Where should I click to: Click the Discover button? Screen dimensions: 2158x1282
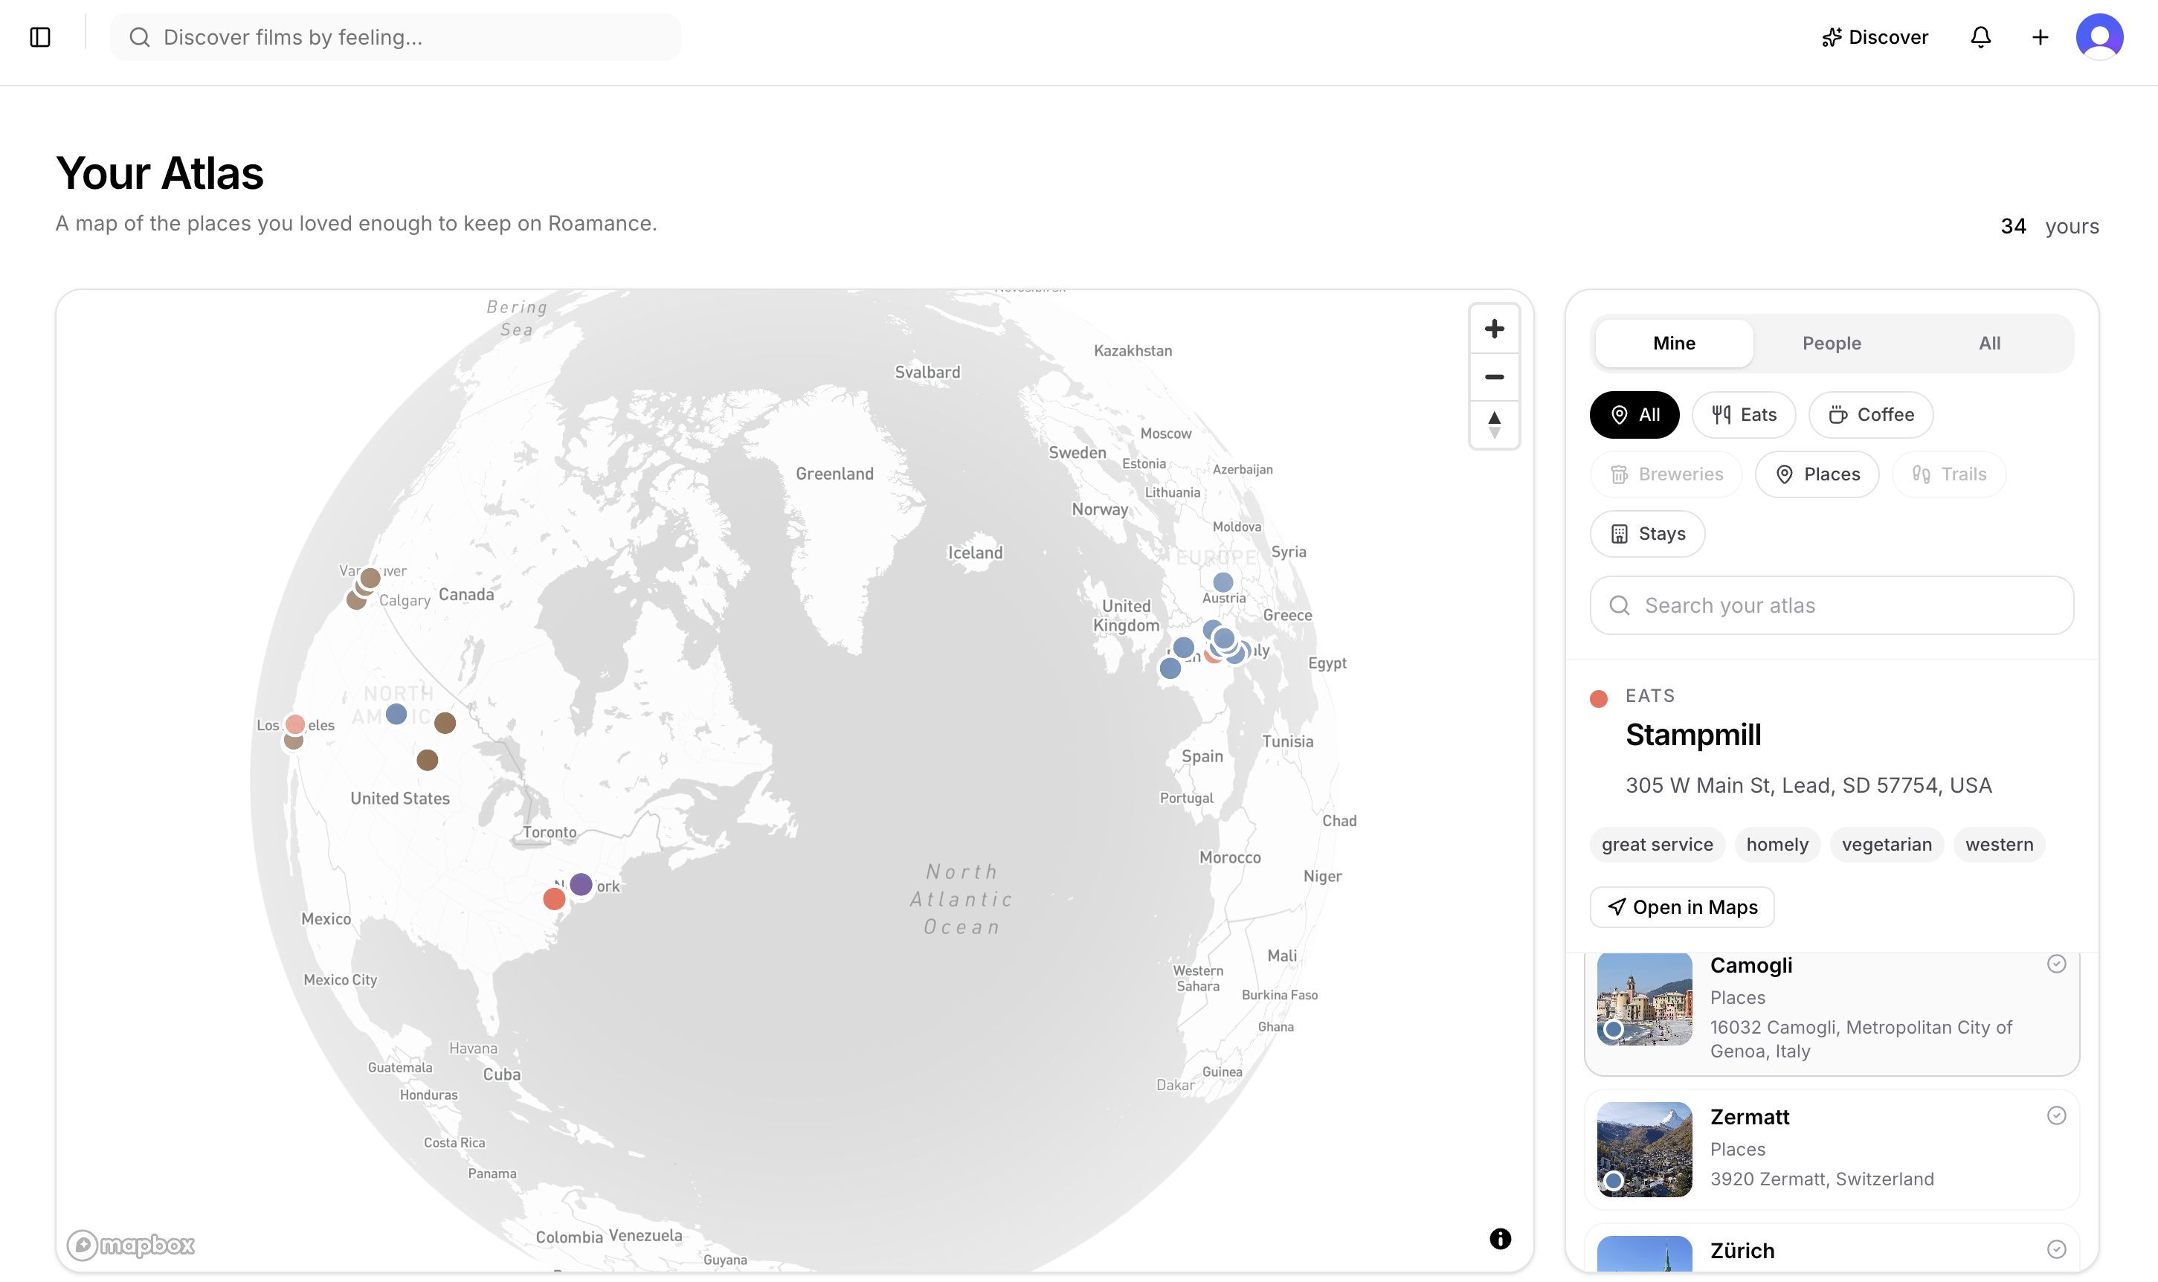[x=1874, y=37]
